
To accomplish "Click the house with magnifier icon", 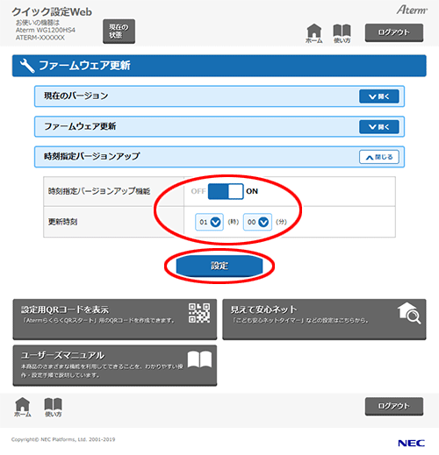I will pos(409,313).
